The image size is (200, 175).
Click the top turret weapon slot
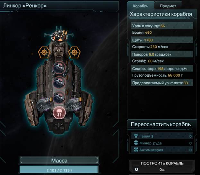[x=59, y=68]
